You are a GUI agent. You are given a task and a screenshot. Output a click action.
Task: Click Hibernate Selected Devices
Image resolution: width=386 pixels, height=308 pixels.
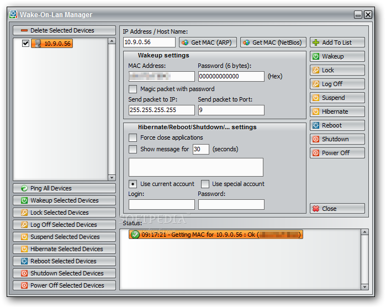(x=64, y=249)
